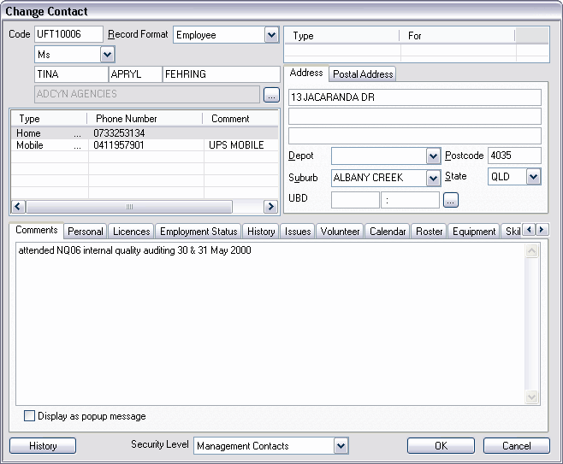Expand the Security Level dropdown
Viewport: 563px width, 464px height.
341,445
